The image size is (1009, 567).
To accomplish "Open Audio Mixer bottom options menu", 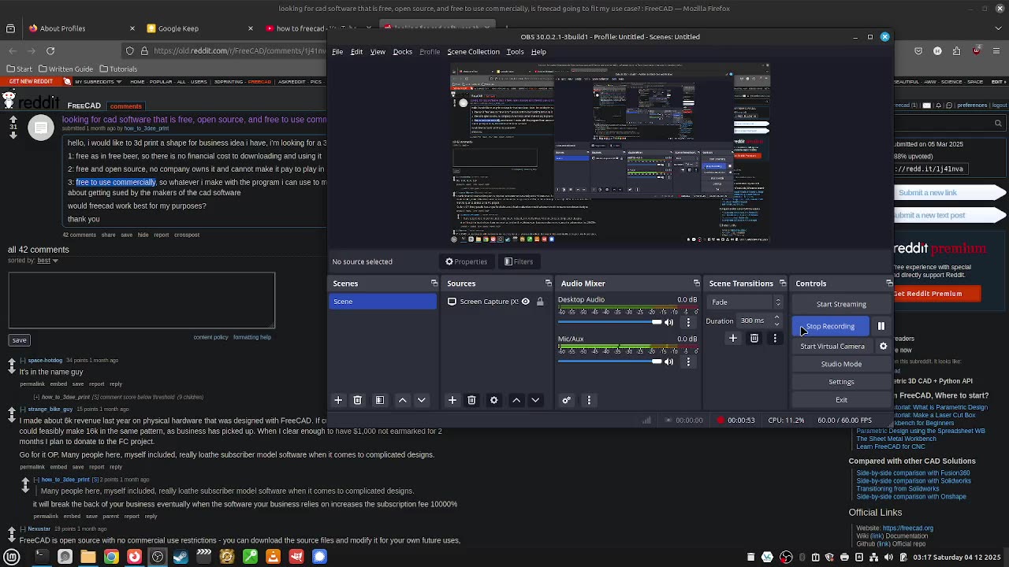I will click(589, 400).
